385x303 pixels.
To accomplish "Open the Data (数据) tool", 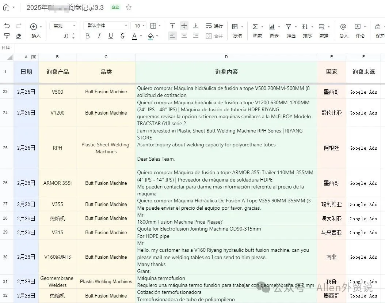I will click(324, 31).
